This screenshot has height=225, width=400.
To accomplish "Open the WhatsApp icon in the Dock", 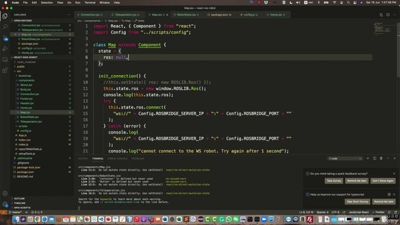I will tap(229, 219).
